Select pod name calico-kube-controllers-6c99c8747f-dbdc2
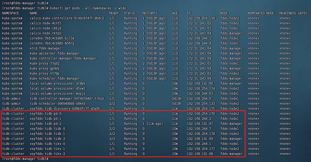The image size is (311, 162). point(67,18)
